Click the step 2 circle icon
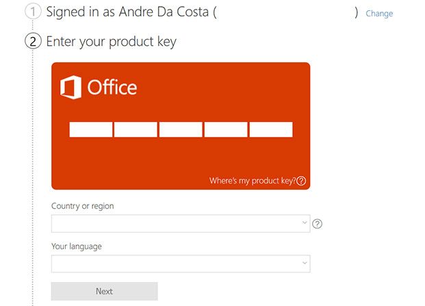The width and height of the screenshot is (425, 306). (33, 42)
